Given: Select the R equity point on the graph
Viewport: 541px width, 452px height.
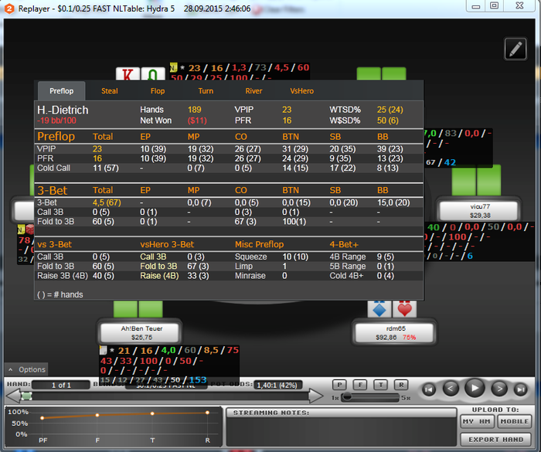Looking at the screenshot, I should pyautogui.click(x=207, y=413).
